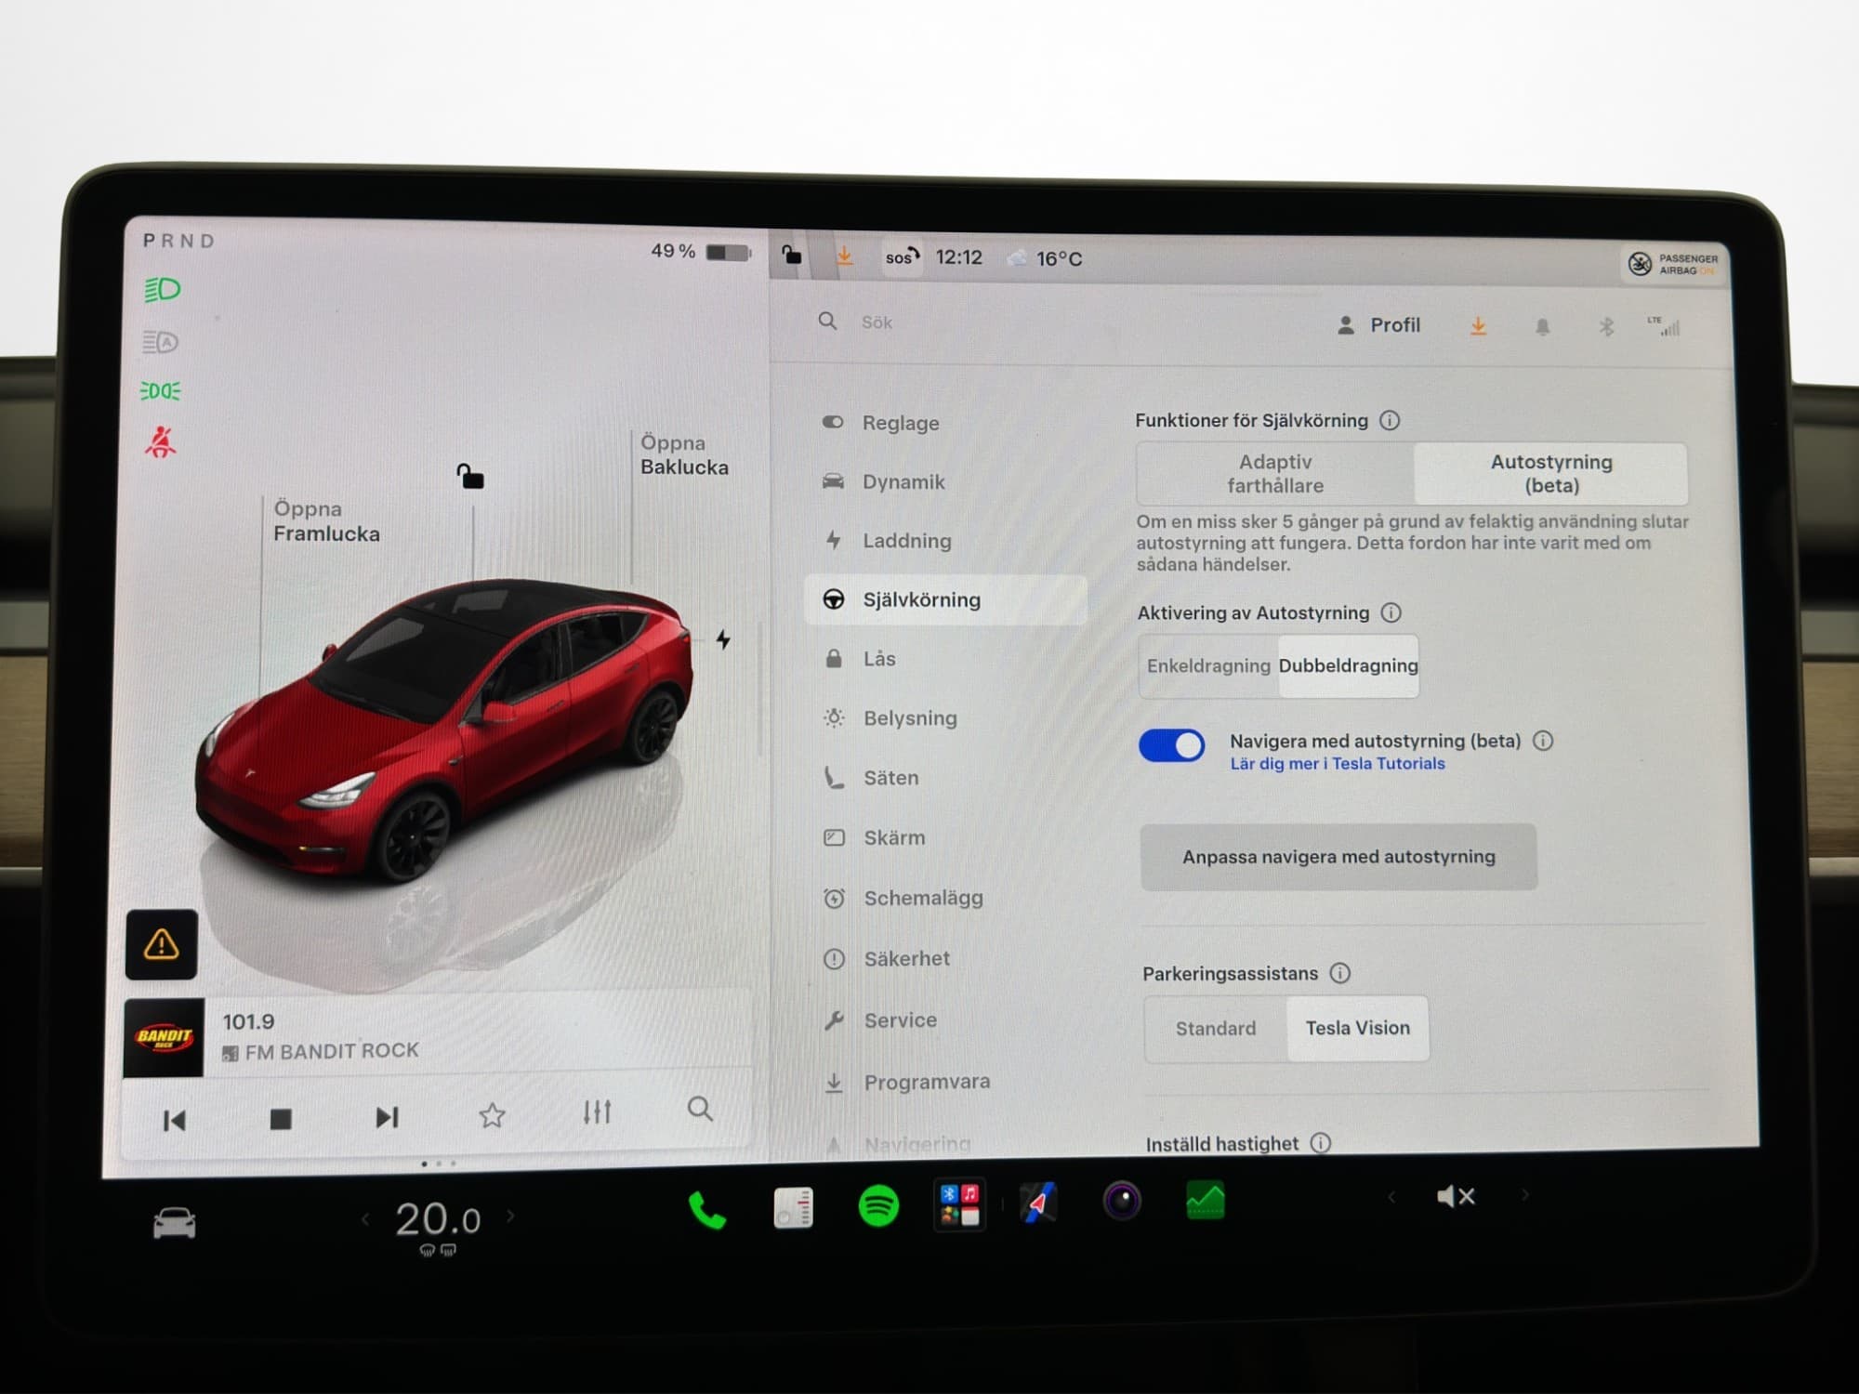Tap Öppna Baklucka to open trunk
1859x1394 pixels.
[684, 455]
